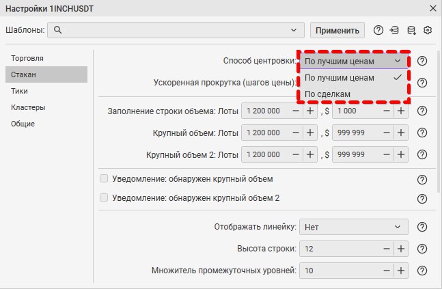Viewport: 442px width, 289px height.
Task: Click help icon for Отображать линейку
Action: point(422,228)
